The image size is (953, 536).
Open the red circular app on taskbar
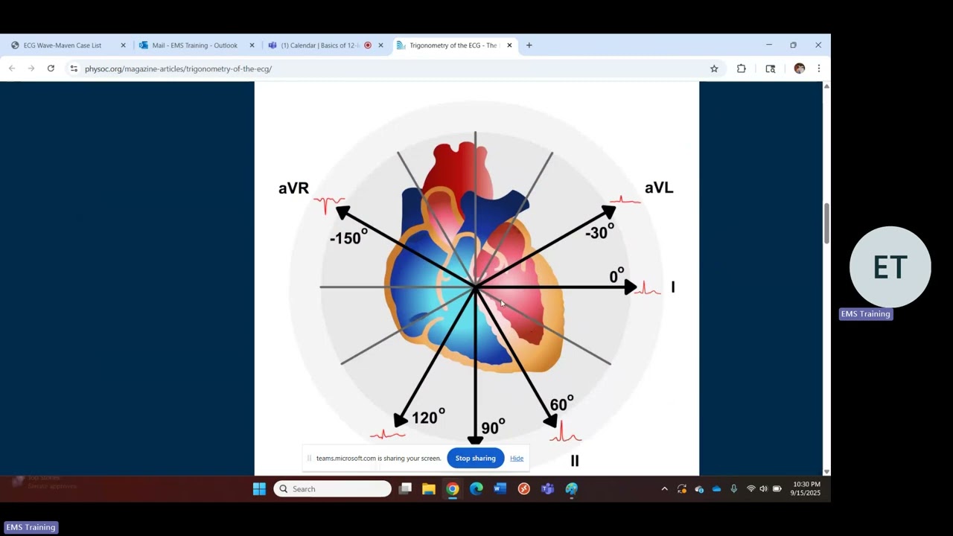point(524,489)
